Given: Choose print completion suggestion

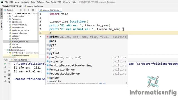Looking at the screenshot, I should [x=86, y=37].
